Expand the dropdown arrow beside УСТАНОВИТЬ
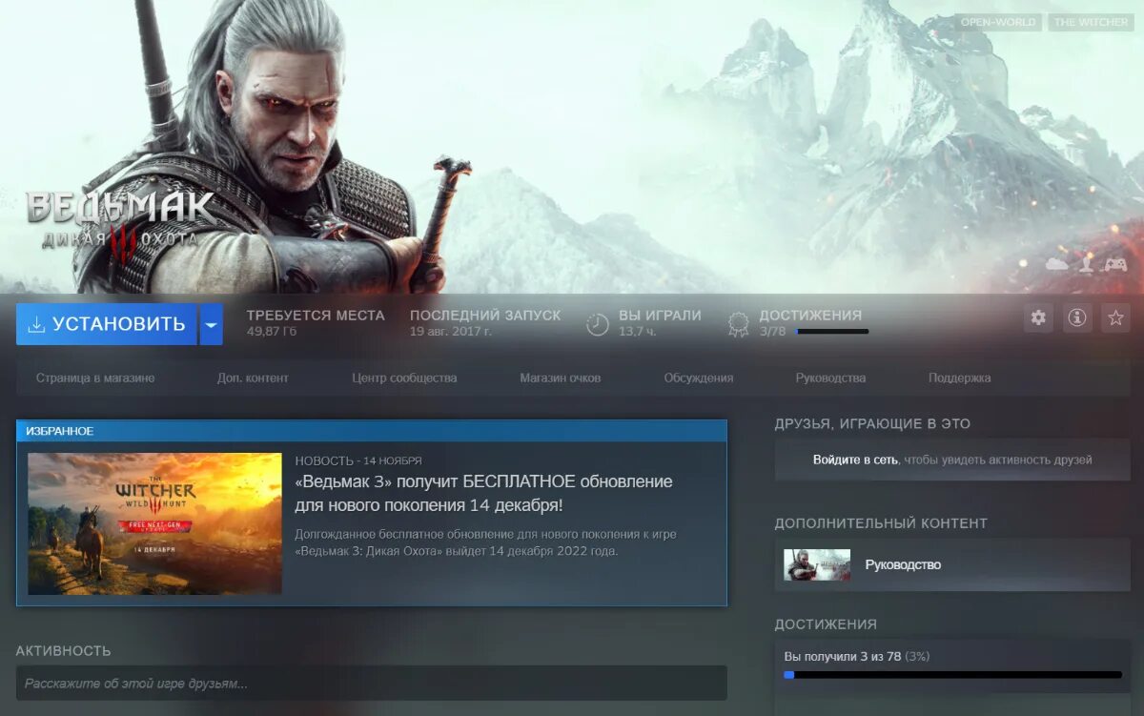The width and height of the screenshot is (1144, 716). click(x=212, y=324)
